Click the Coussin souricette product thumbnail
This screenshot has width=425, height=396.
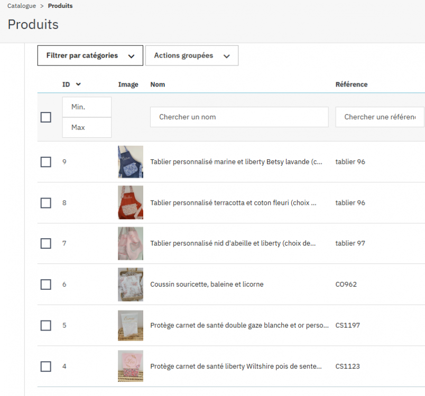coord(130,284)
